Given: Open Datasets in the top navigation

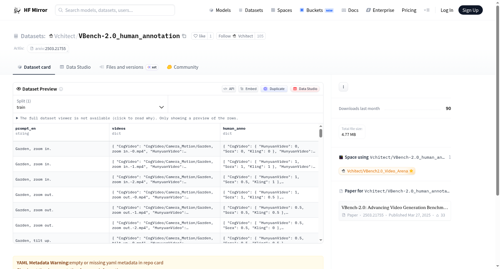Looking at the screenshot, I should click(251, 10).
